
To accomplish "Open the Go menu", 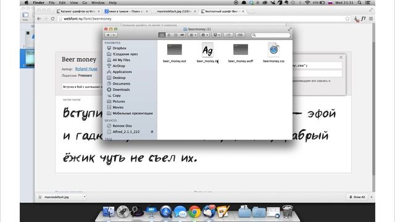I will click(x=85, y=2).
